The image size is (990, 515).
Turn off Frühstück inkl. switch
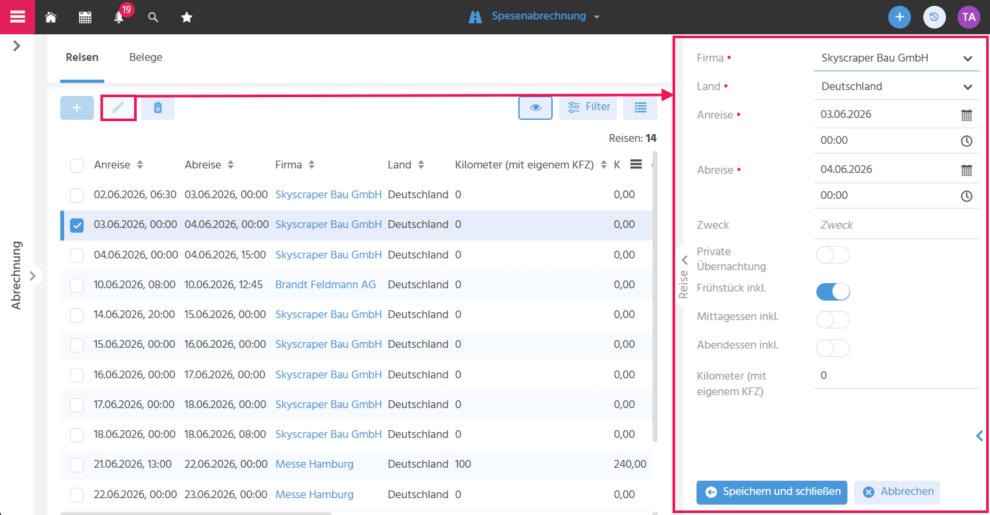click(x=833, y=292)
